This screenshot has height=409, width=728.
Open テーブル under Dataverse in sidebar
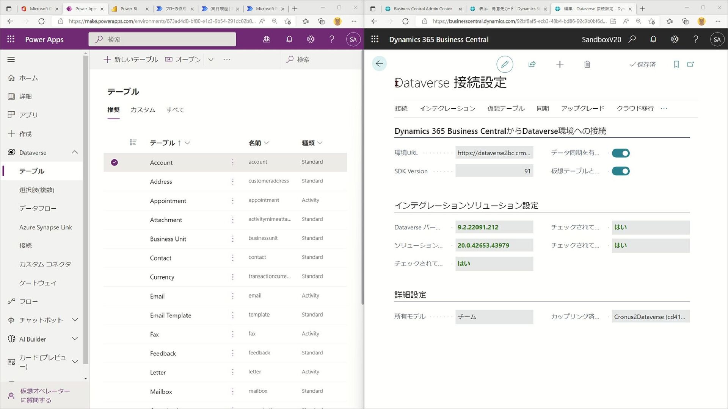click(x=32, y=171)
